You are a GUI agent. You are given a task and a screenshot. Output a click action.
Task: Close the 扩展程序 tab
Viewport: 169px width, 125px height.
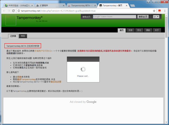coord(64,6)
